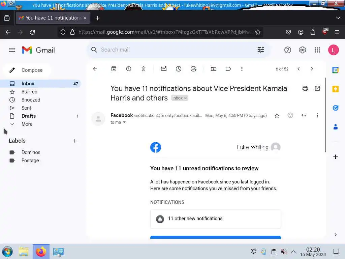Open 11 other new notifications card
This screenshot has height=259, width=345.
point(215,219)
